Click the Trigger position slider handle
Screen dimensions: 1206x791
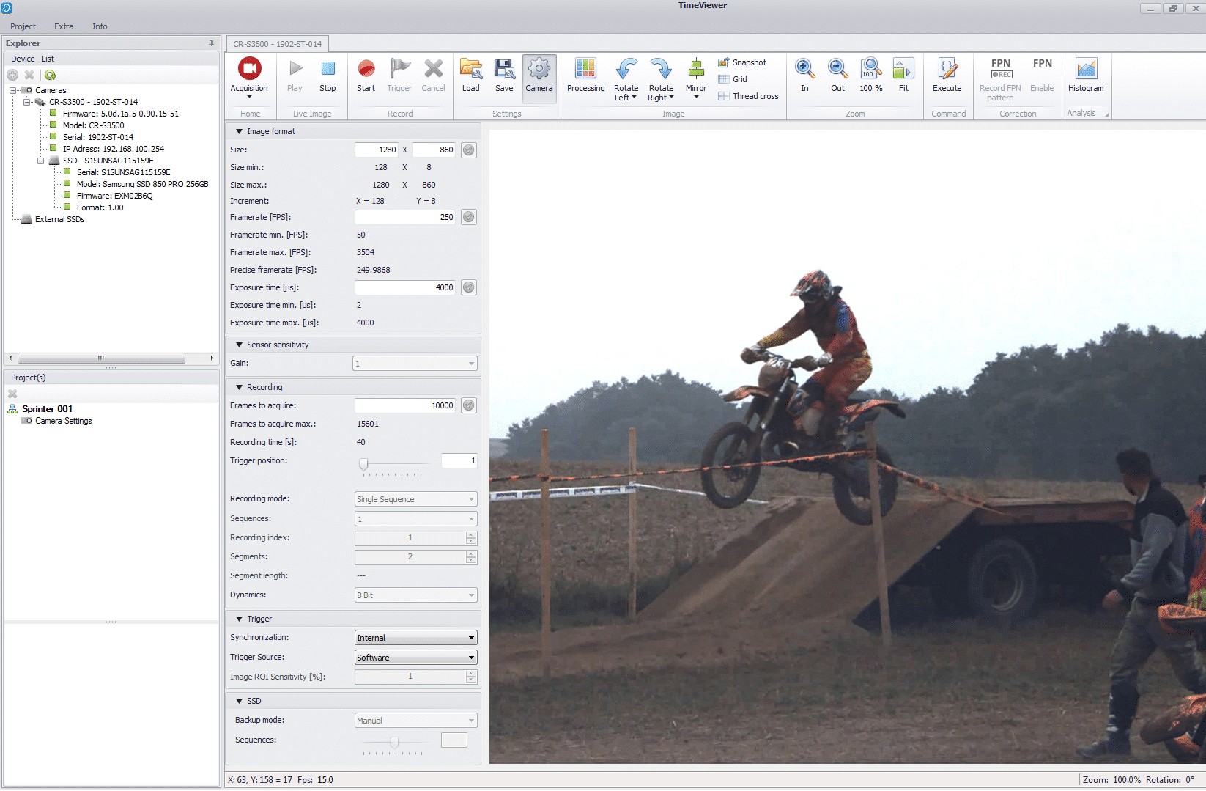tap(363, 464)
